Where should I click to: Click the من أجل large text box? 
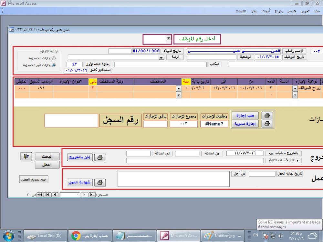click(x=173, y=179)
